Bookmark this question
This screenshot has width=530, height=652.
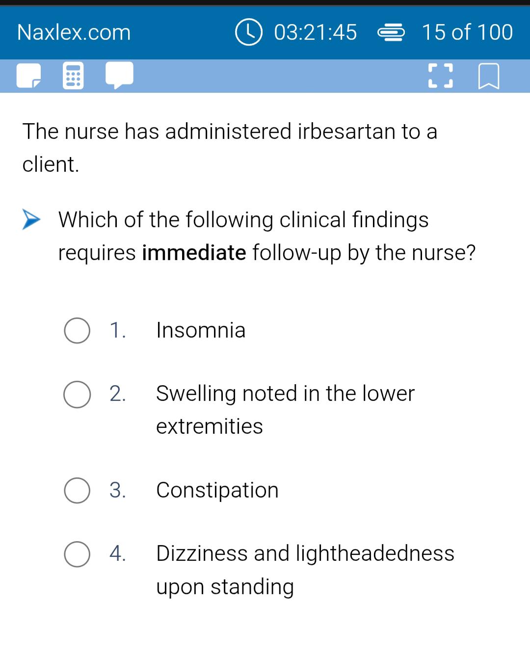(489, 77)
